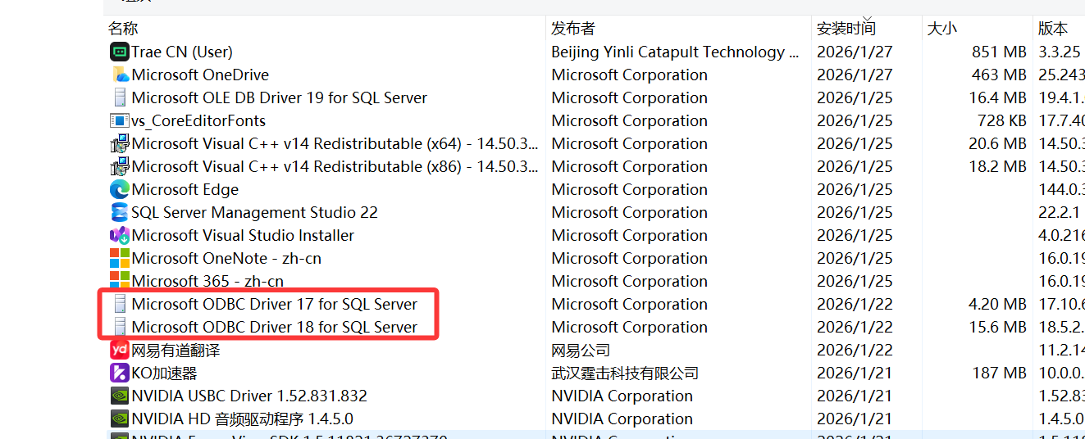The width and height of the screenshot is (1085, 439).
Task: Click the ODBC Driver 18 icon
Action: point(120,327)
